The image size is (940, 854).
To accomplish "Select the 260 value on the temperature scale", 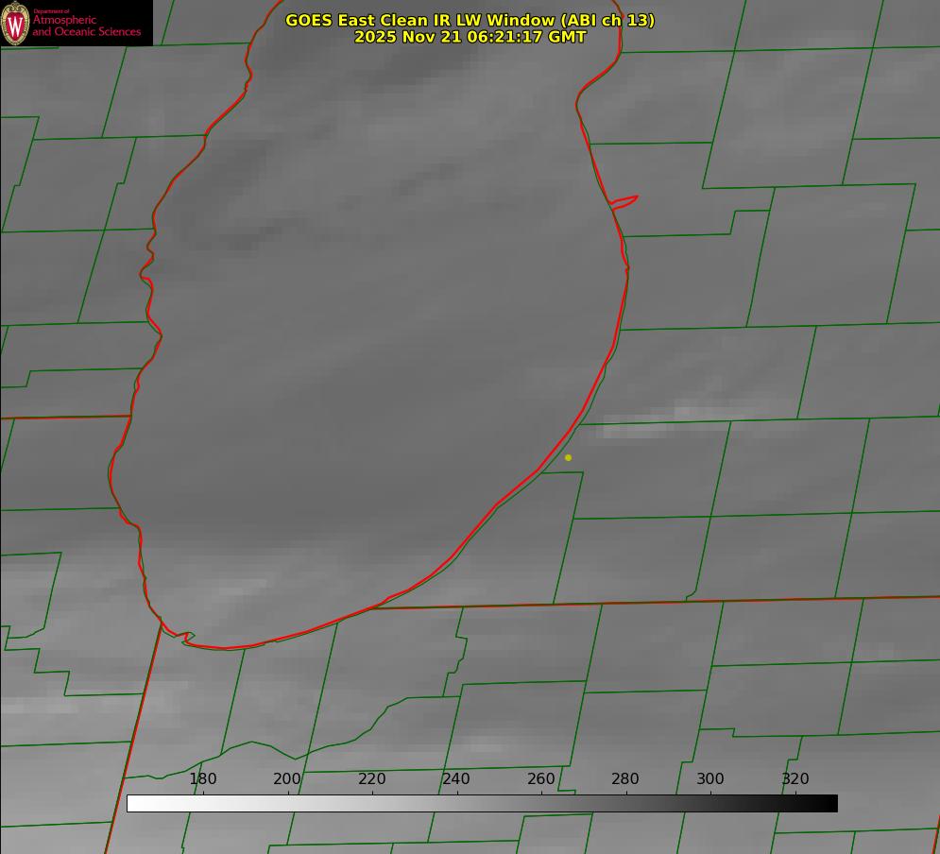I will [x=541, y=779].
